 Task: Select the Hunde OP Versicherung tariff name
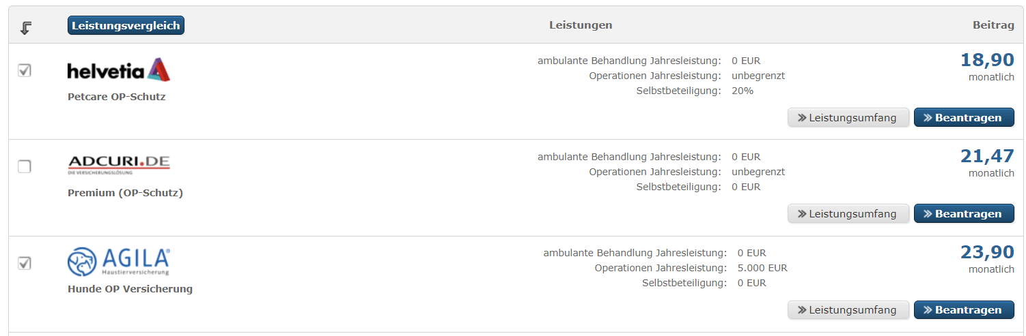130,289
